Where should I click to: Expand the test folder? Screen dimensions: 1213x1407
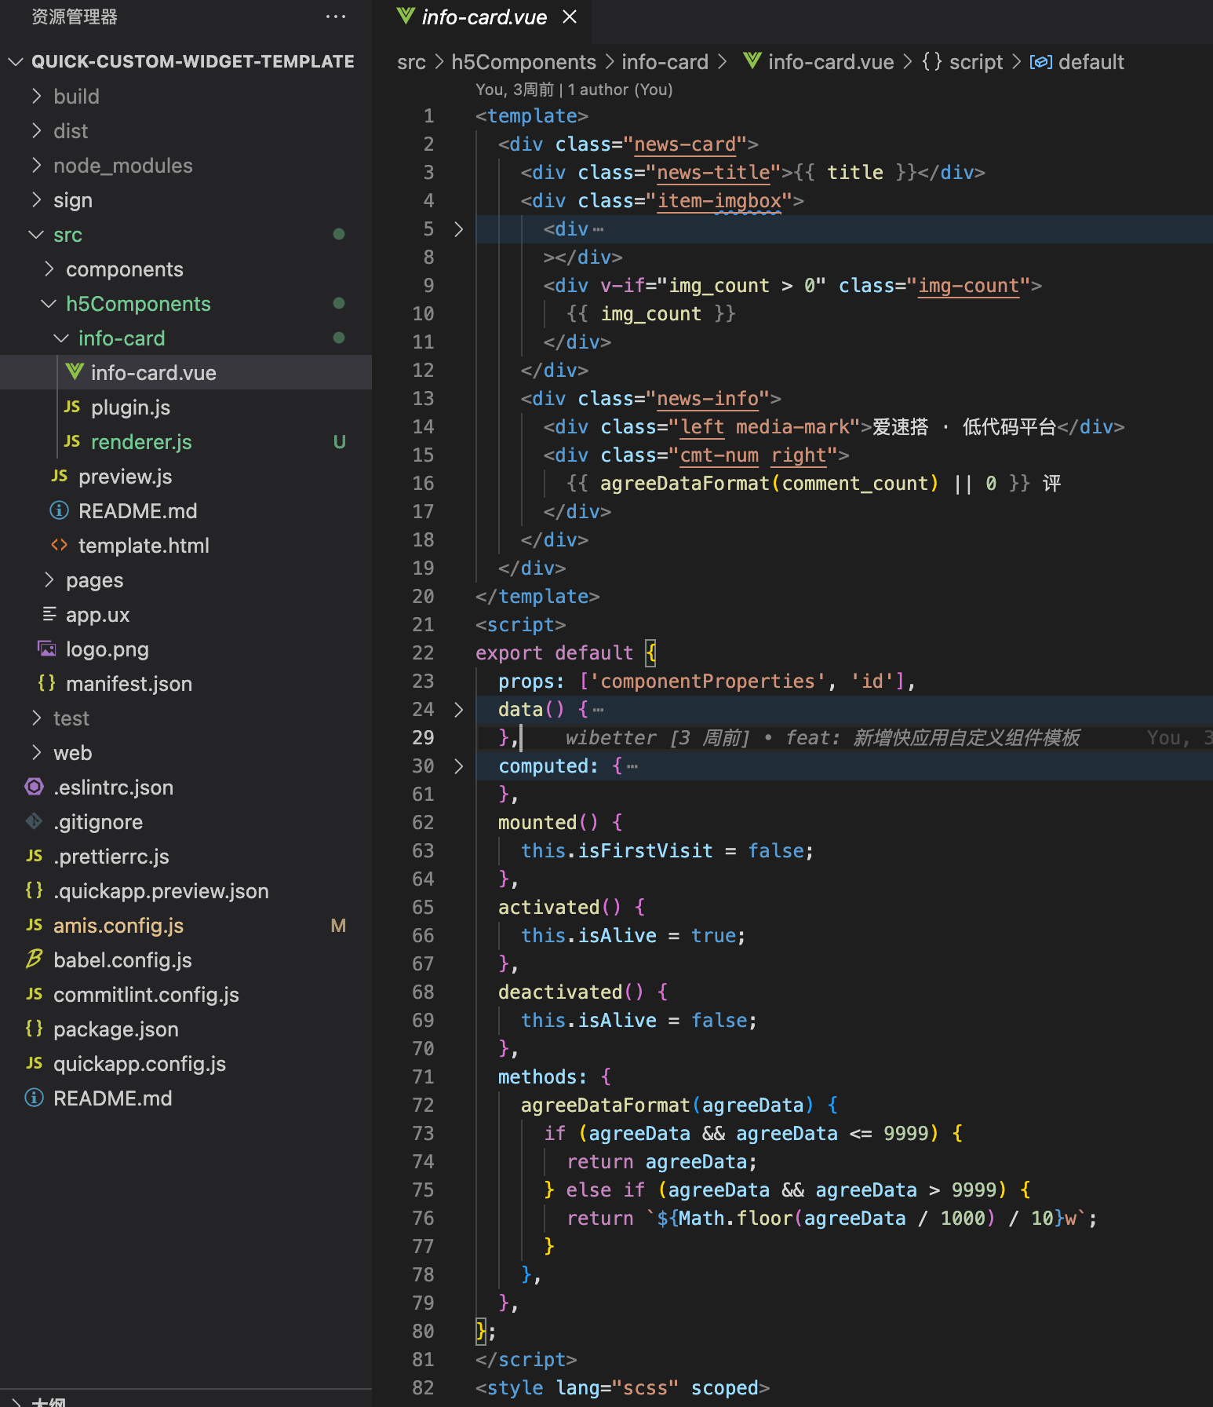point(36,718)
